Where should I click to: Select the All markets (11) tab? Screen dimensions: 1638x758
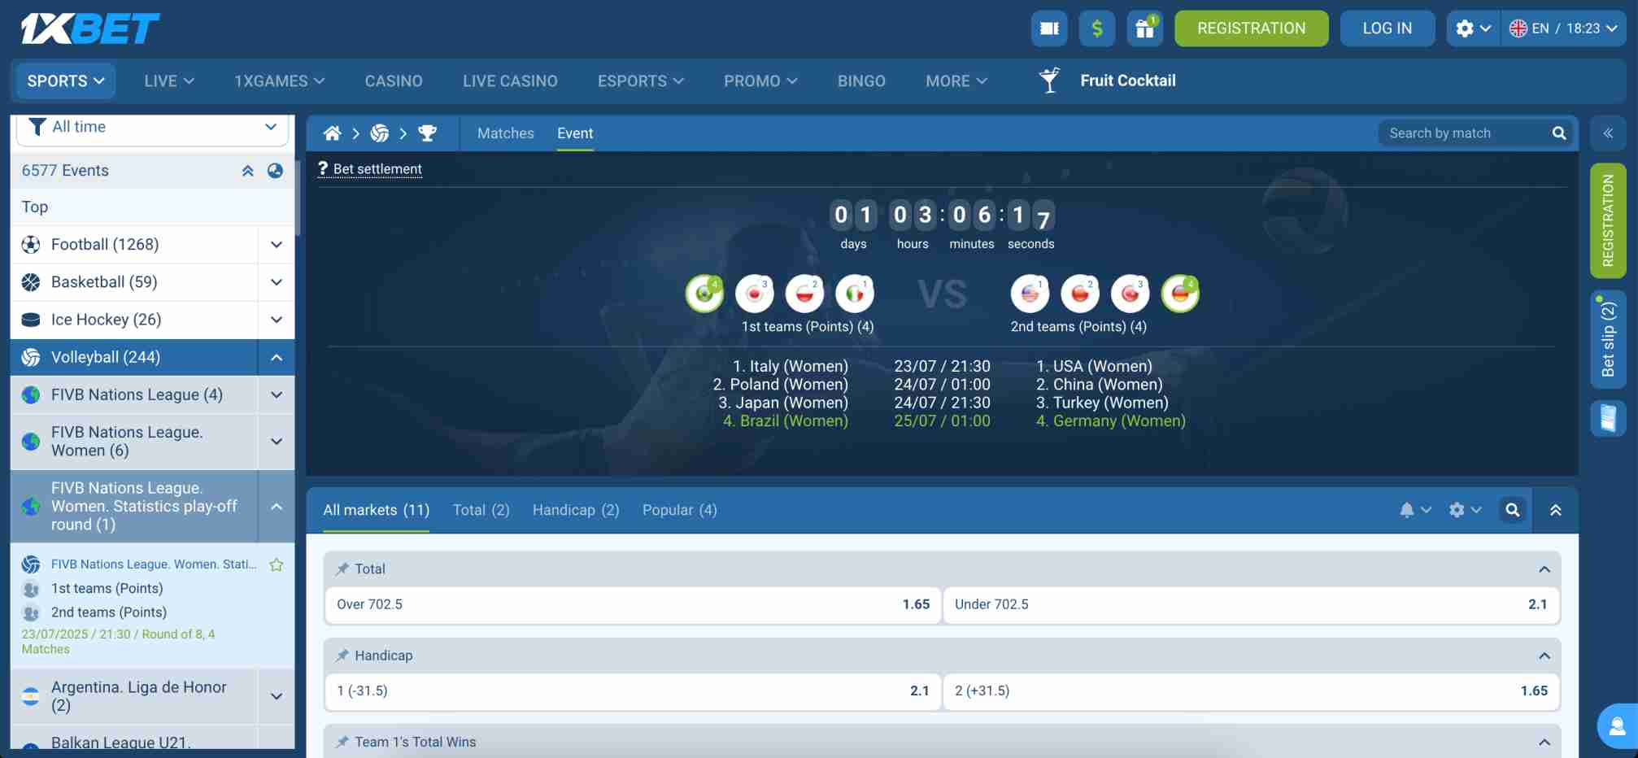pyautogui.click(x=376, y=510)
